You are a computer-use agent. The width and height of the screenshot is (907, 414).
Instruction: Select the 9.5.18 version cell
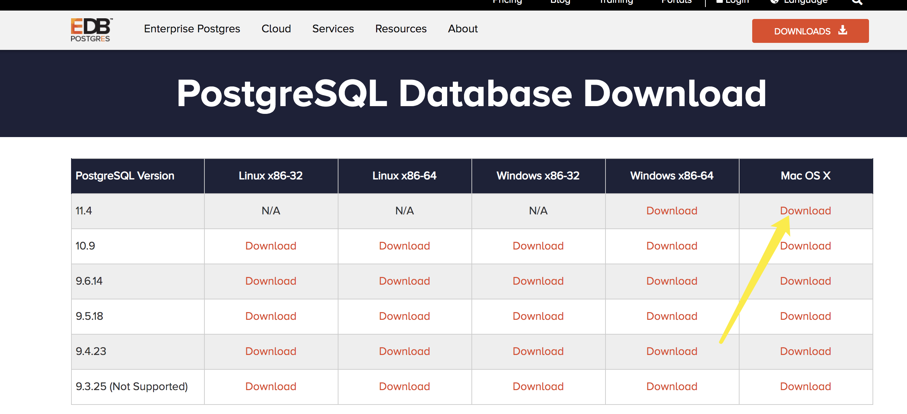138,317
